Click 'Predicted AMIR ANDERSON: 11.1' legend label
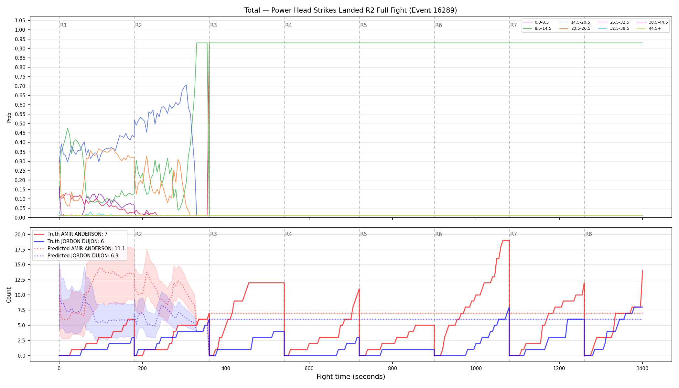 point(86,249)
